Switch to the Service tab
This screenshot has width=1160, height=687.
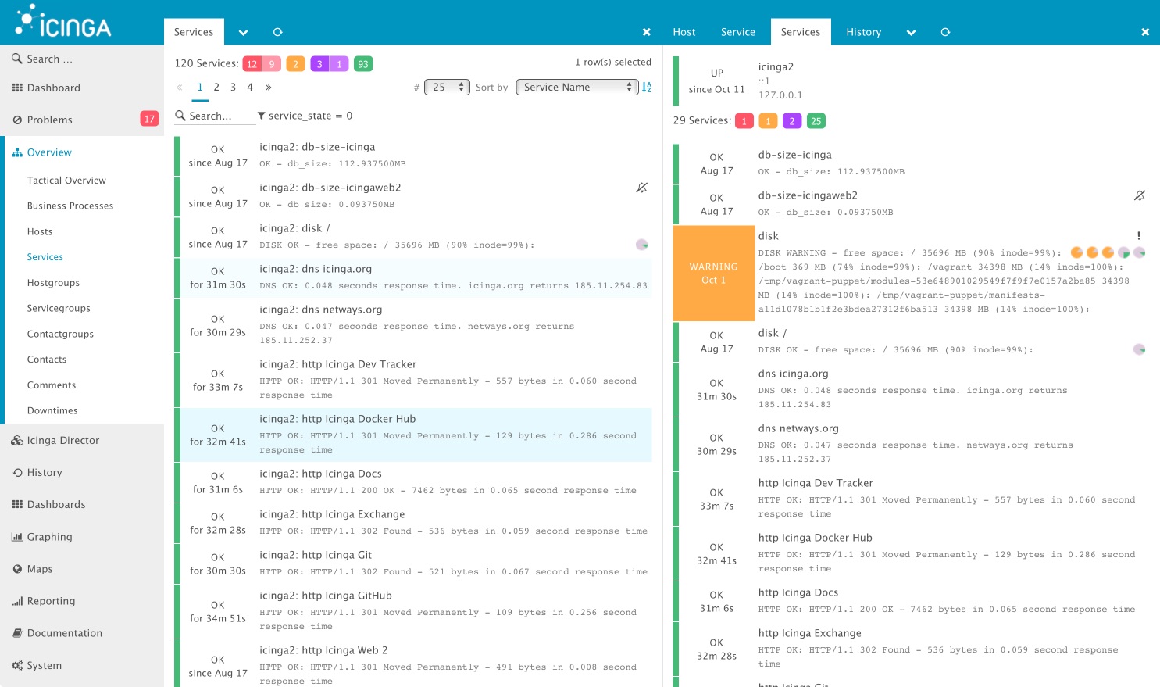[737, 32]
